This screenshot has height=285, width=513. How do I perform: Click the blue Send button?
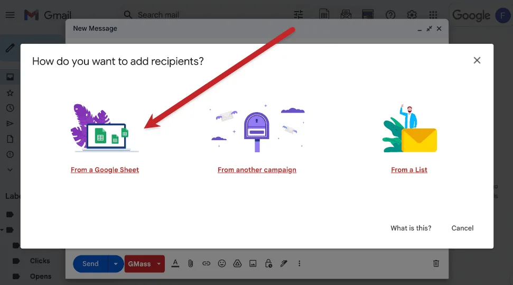pos(90,263)
